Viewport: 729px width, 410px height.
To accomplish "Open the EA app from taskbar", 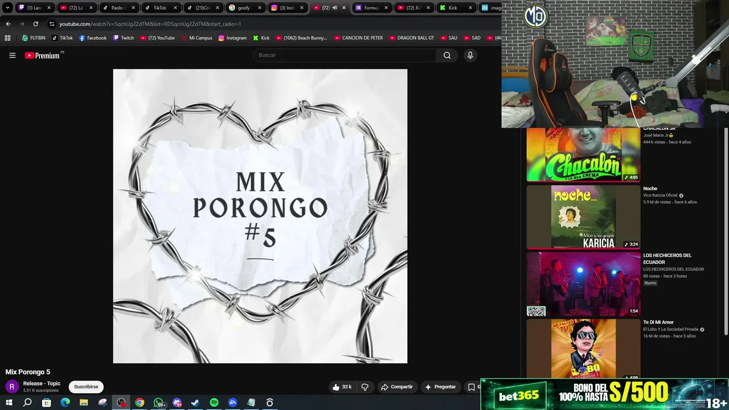I will 232,403.
